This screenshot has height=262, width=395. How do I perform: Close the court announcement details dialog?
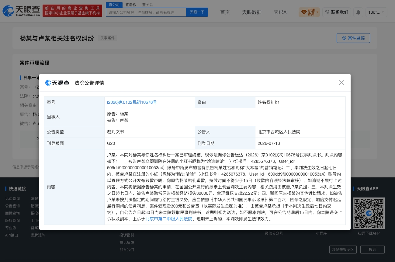(341, 83)
